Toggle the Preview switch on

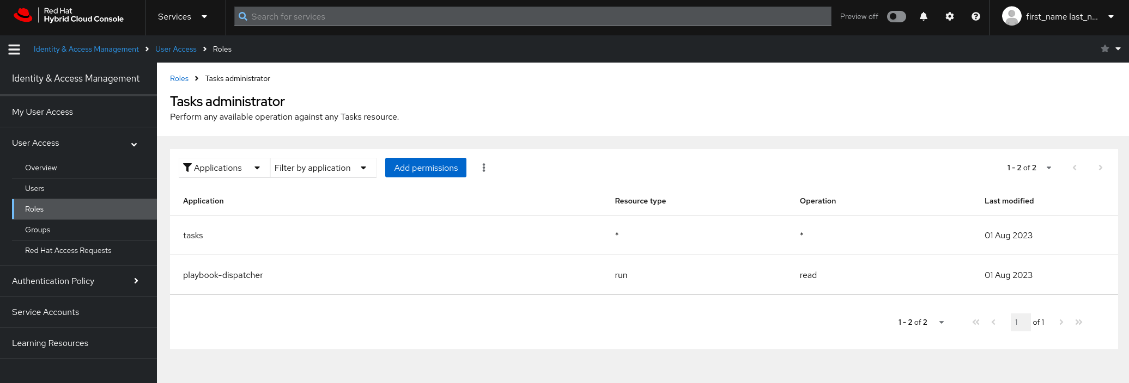(896, 17)
